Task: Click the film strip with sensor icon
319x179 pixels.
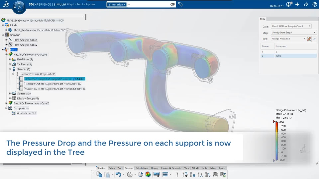Action: [x=215, y=174]
